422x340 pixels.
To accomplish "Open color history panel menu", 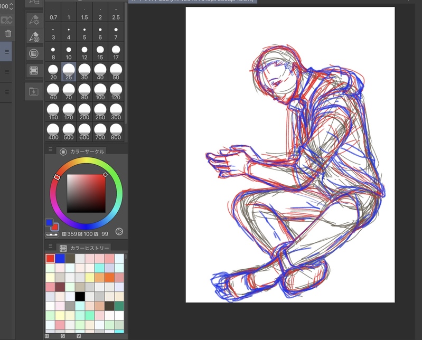I will tap(50, 245).
